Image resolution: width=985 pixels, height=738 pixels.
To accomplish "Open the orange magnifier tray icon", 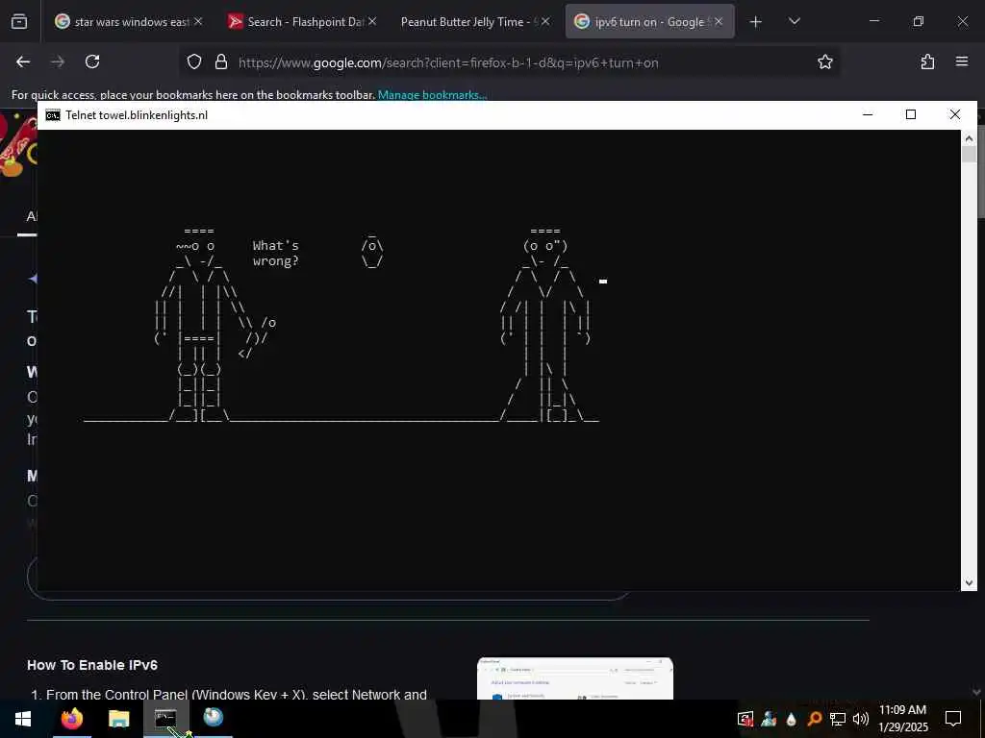I will (814, 719).
